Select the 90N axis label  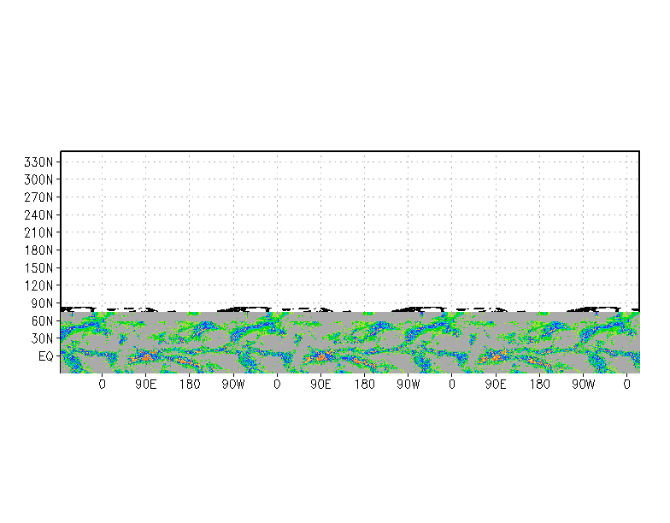(42, 303)
